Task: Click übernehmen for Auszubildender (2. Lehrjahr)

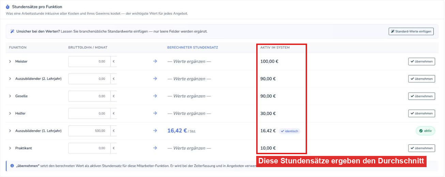Action: coord(421,79)
